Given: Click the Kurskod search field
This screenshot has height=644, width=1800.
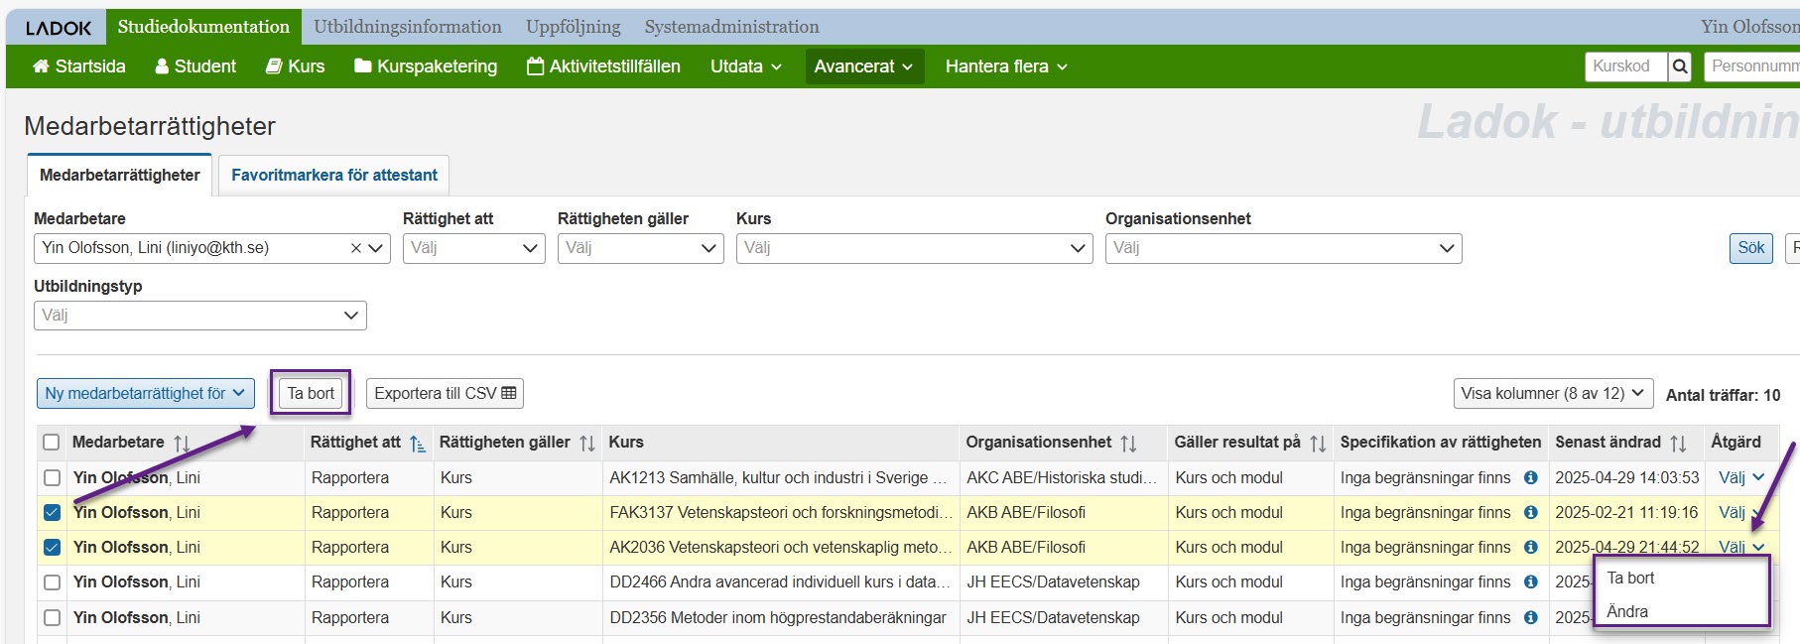Looking at the screenshot, I should click(1627, 66).
